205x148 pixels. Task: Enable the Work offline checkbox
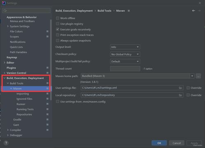coord(58,18)
